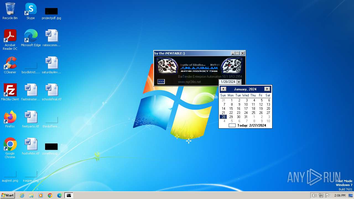This screenshot has height=199, width=354.
Task: Select the ratescomm document icon
Action: click(x=51, y=38)
